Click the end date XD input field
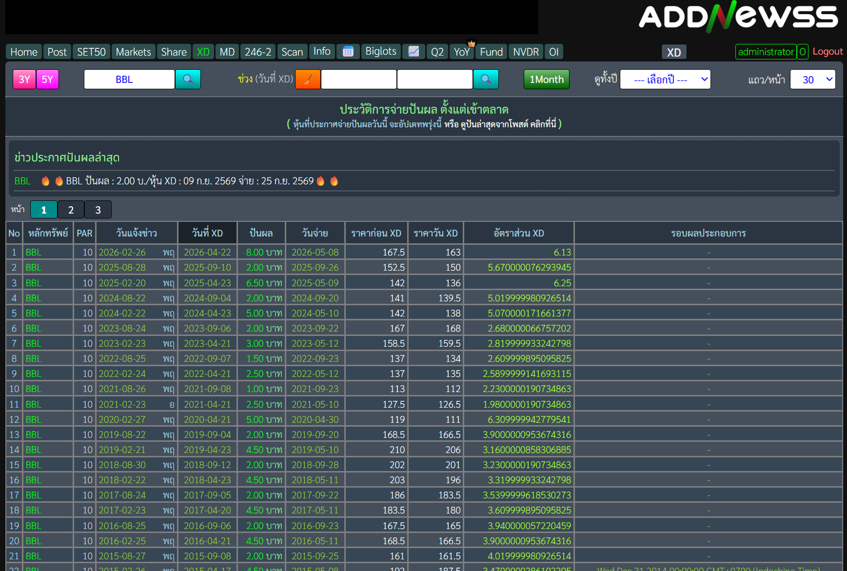 [435, 79]
